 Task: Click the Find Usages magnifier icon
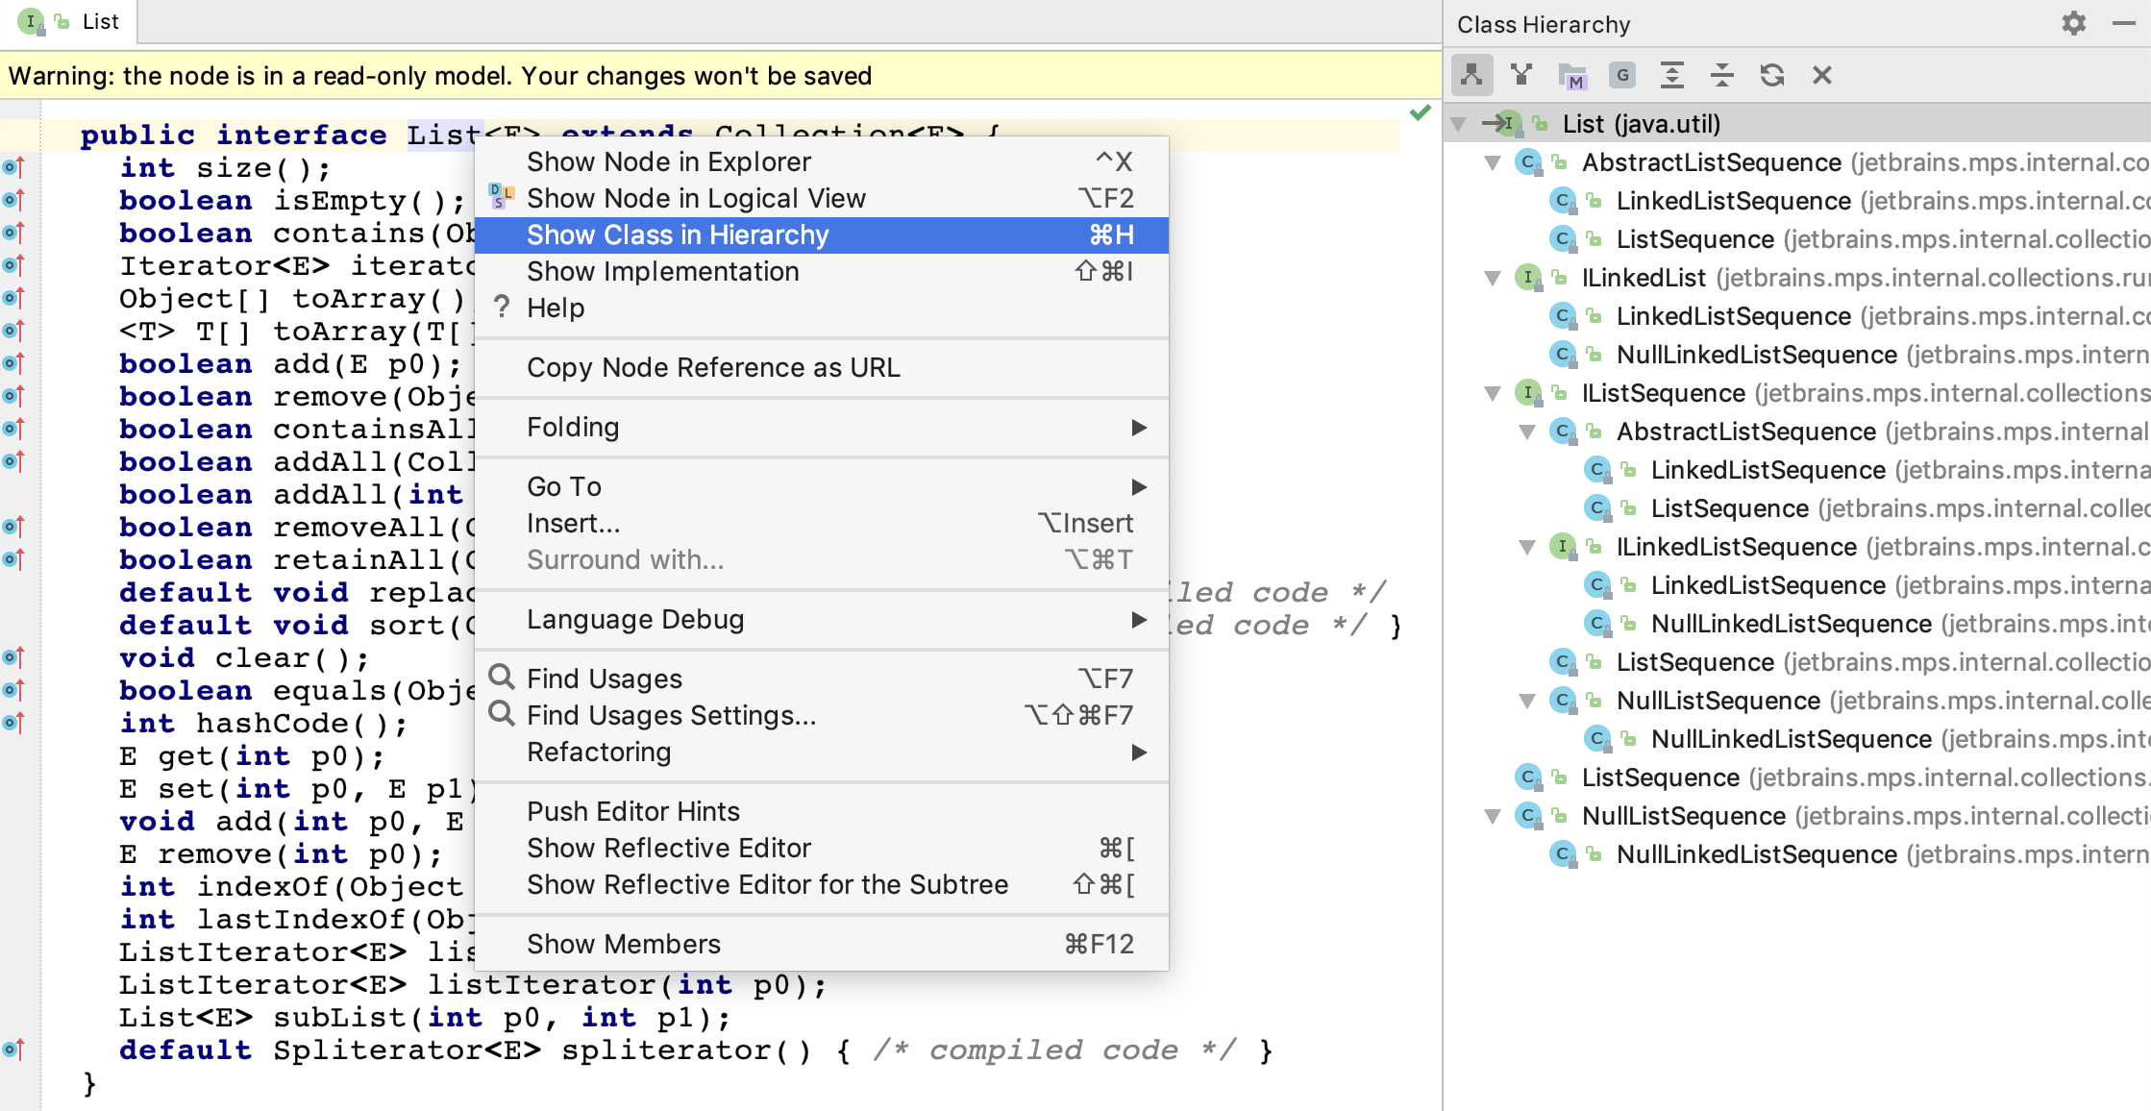[501, 678]
